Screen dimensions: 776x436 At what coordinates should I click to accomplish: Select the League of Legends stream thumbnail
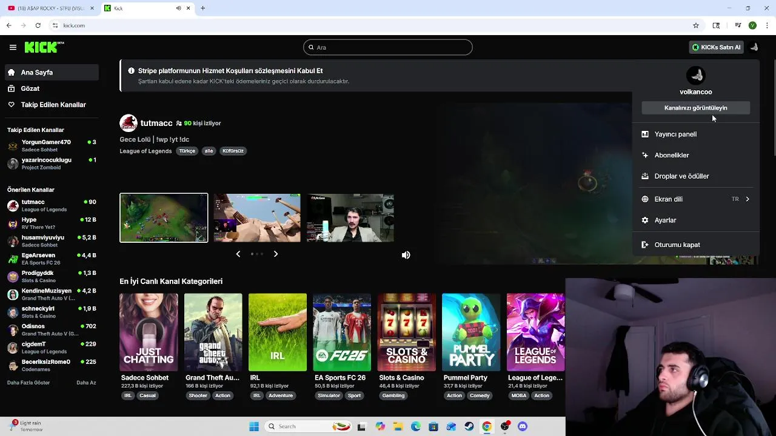(164, 218)
